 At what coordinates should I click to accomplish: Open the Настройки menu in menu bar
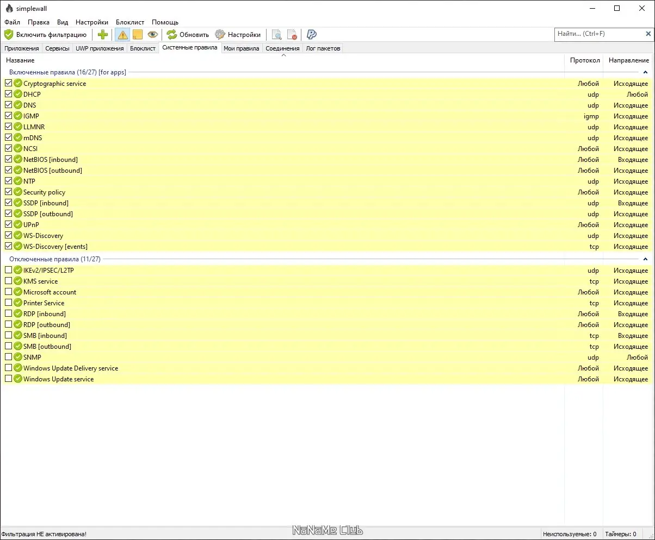(92, 22)
